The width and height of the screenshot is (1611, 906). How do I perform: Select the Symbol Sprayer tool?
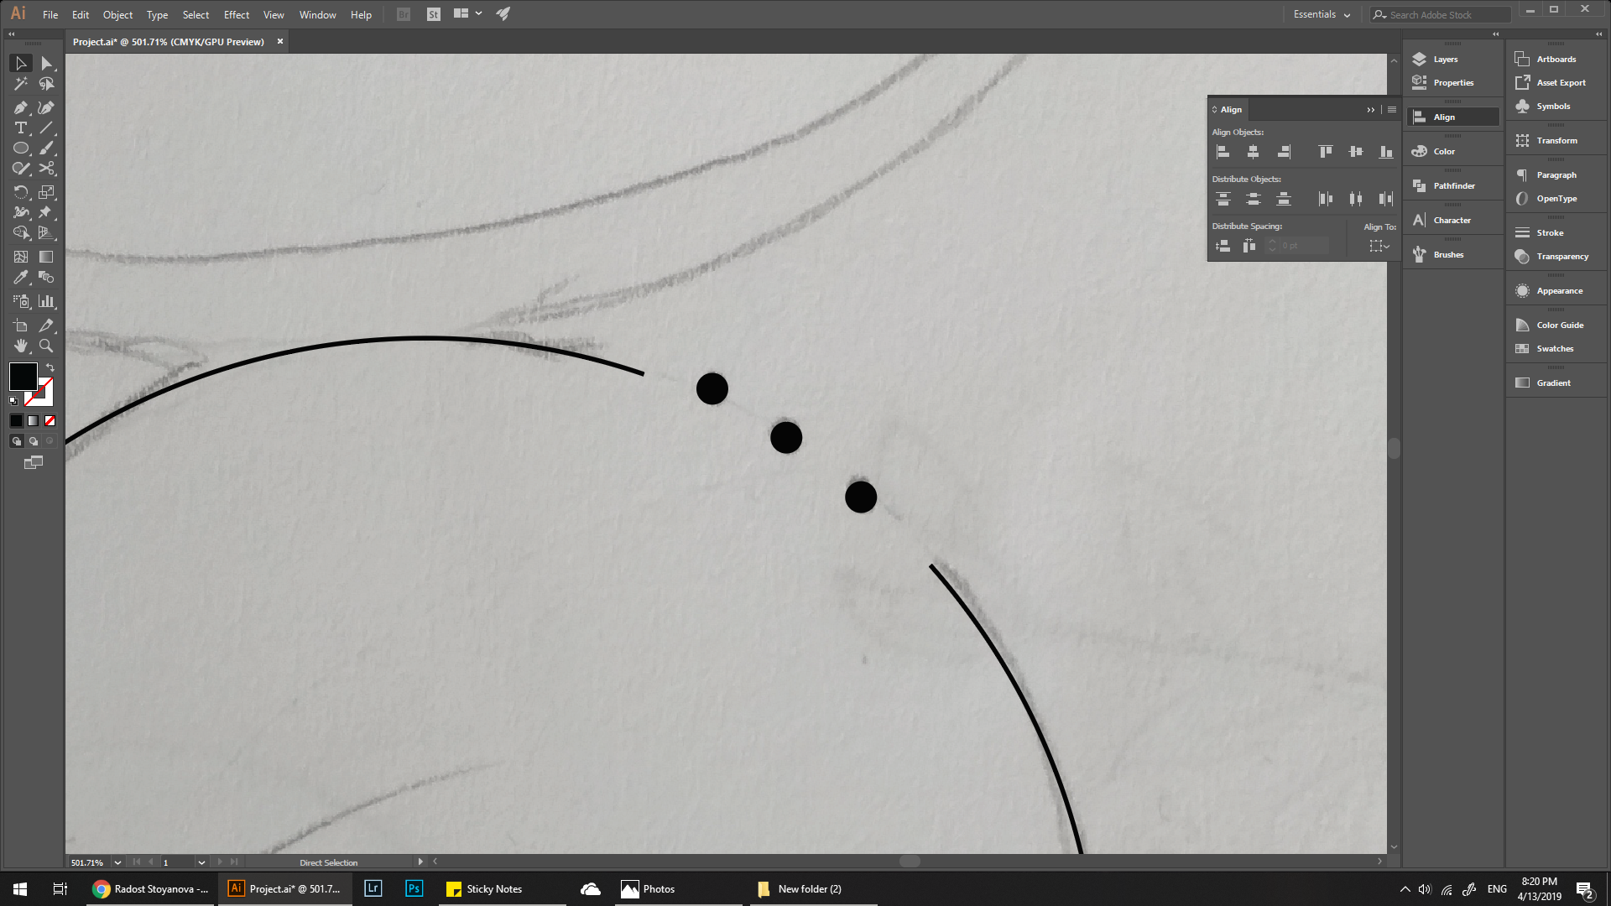click(x=21, y=301)
